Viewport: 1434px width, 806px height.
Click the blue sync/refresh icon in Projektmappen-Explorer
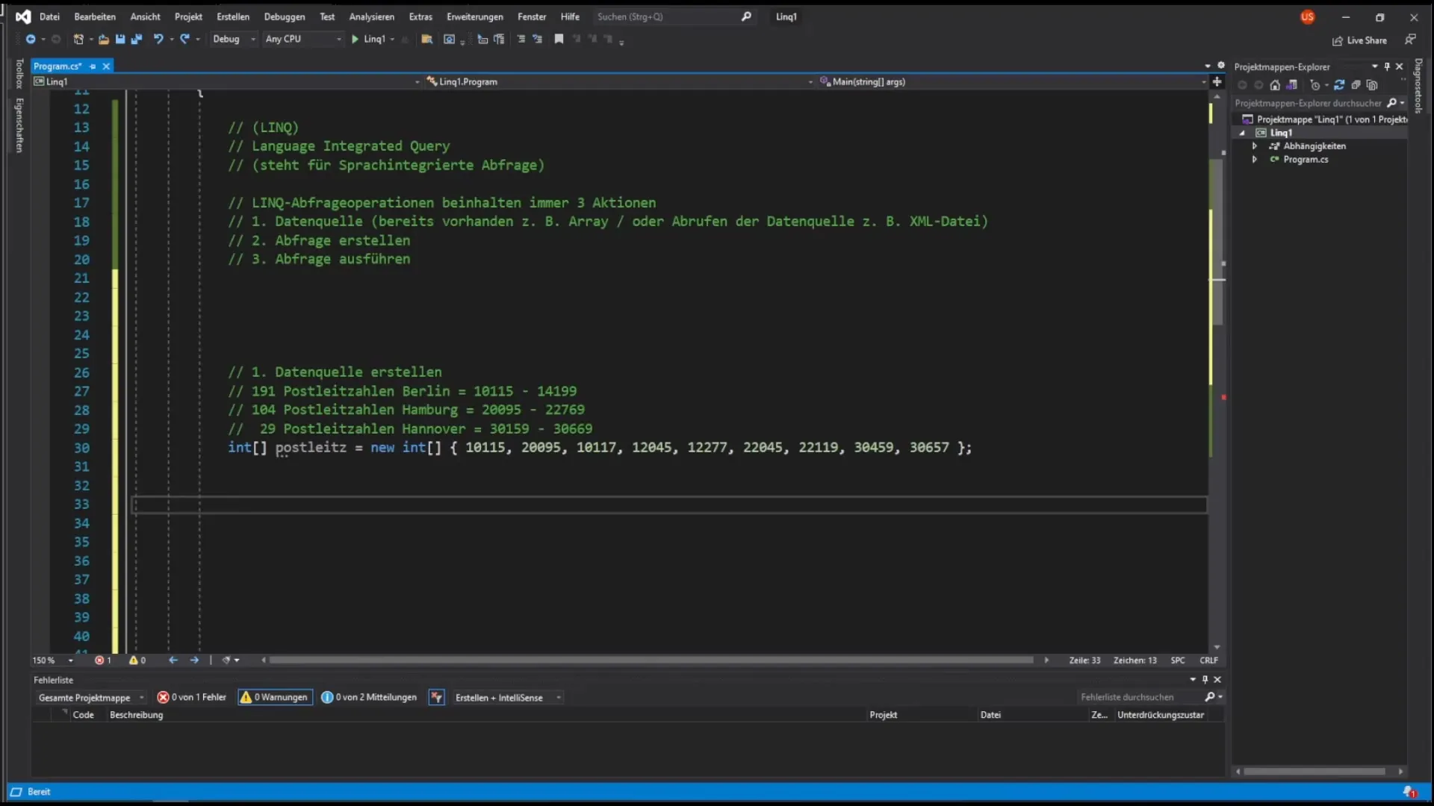pos(1339,85)
